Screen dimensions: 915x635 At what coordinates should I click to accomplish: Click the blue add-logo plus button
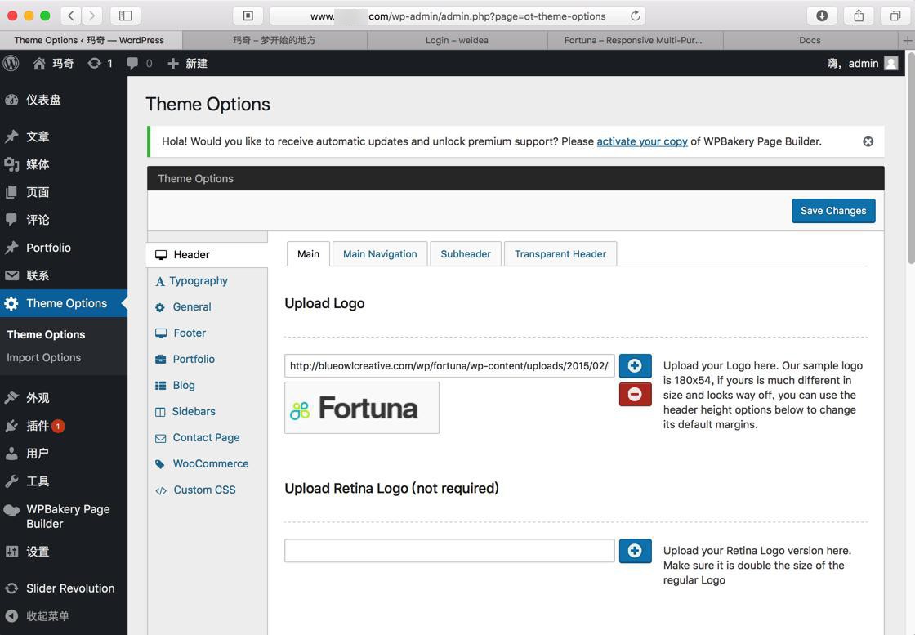pyautogui.click(x=635, y=365)
